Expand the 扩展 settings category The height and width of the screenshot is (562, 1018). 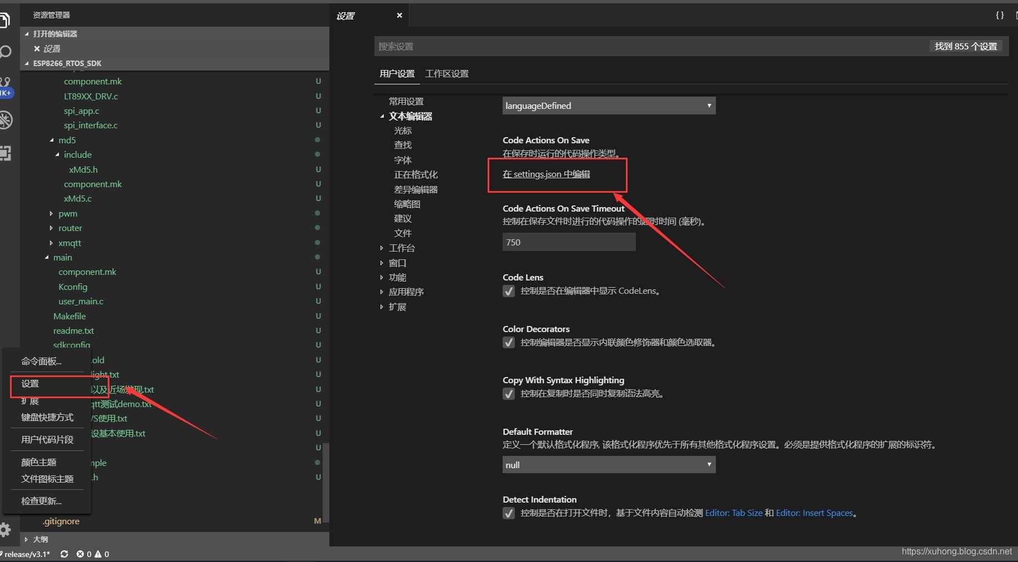pyautogui.click(x=382, y=307)
